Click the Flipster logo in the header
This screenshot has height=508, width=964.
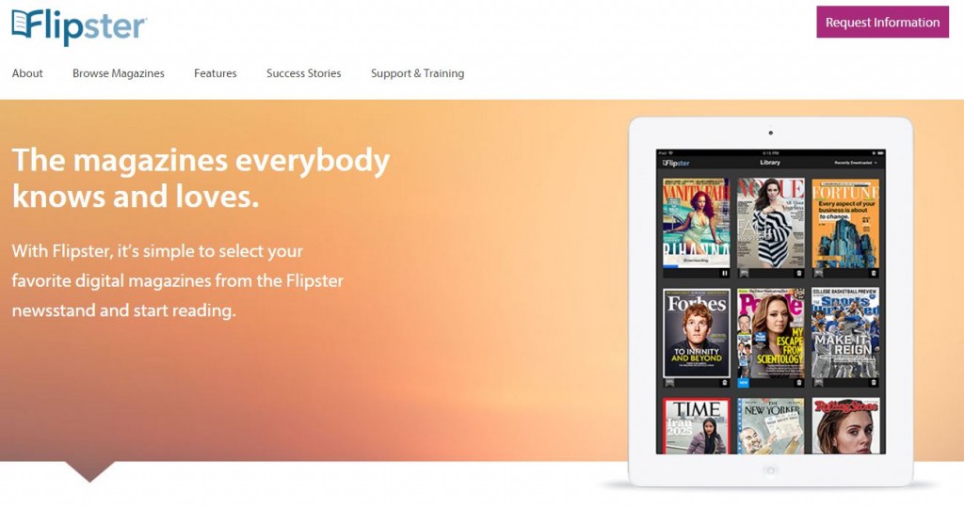click(79, 26)
